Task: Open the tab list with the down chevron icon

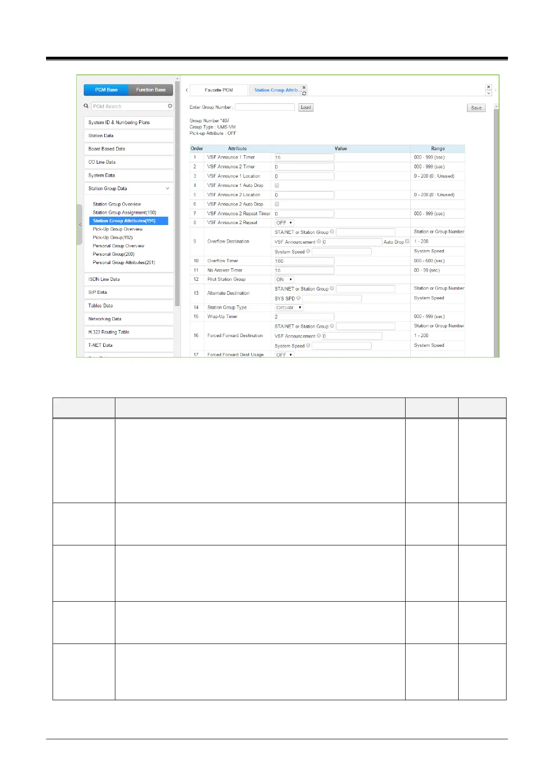Action: (x=488, y=93)
